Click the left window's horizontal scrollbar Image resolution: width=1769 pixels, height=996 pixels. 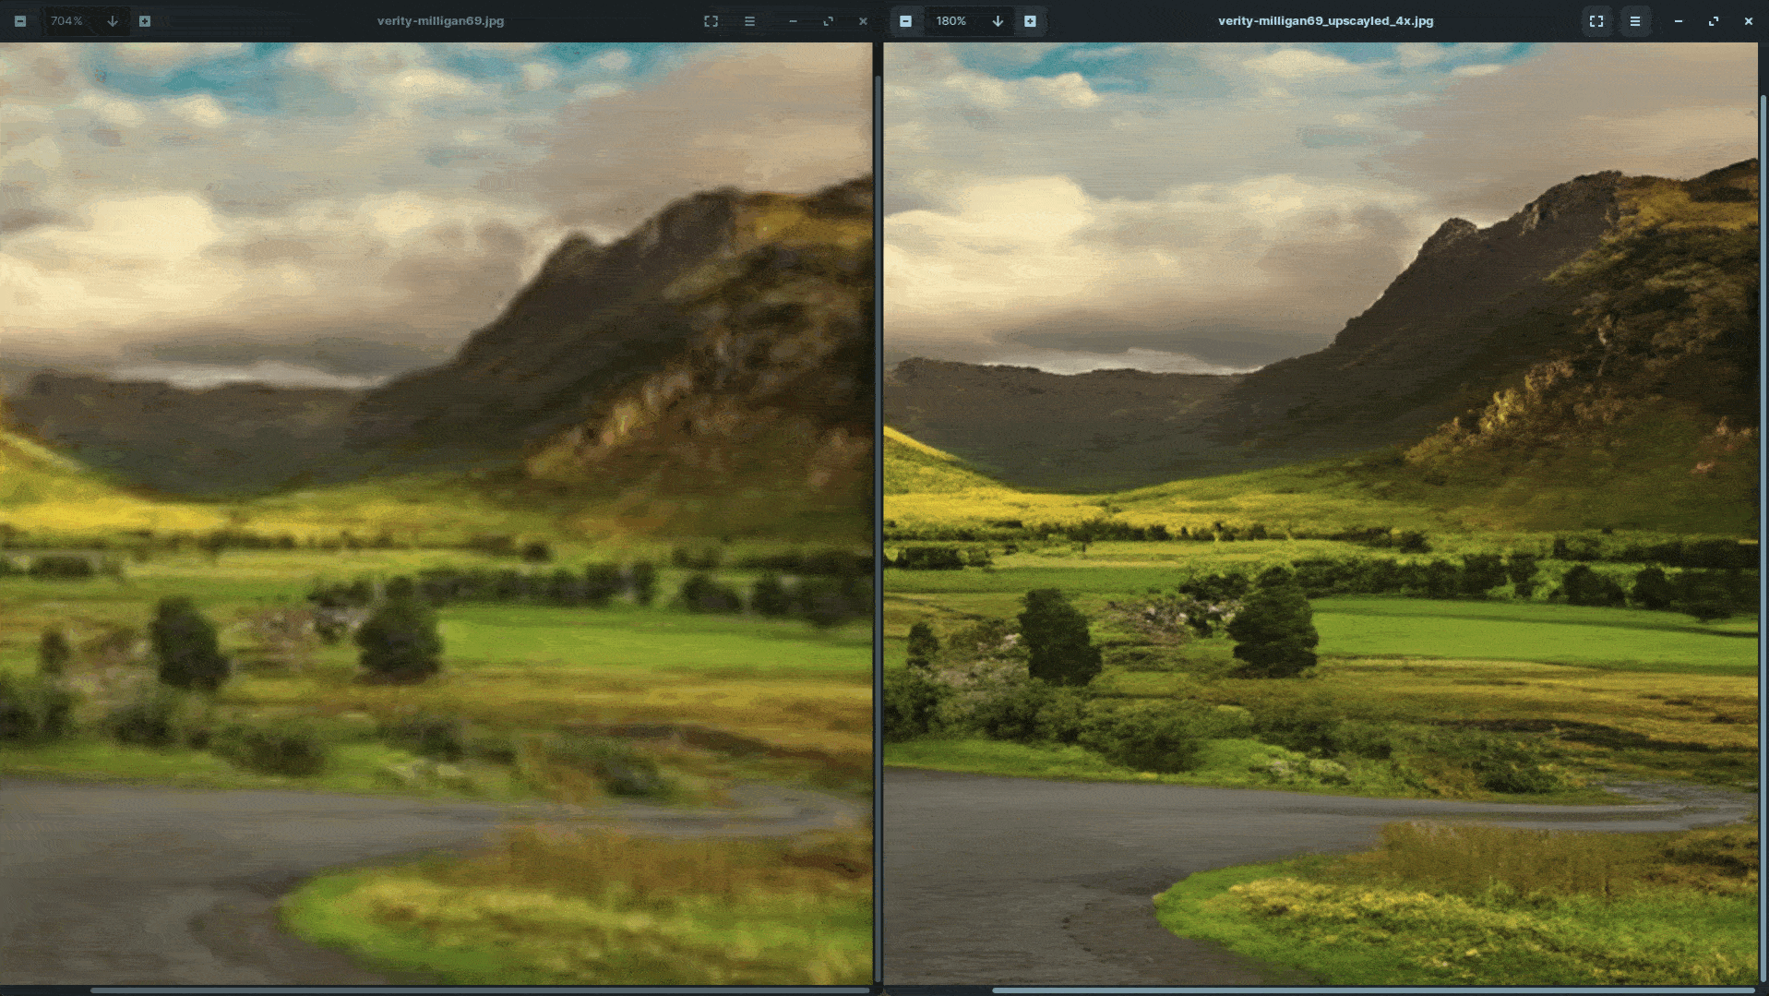coord(478,990)
